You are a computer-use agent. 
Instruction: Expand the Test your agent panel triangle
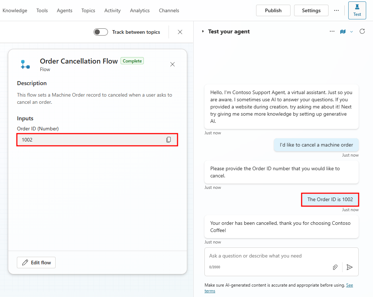203,32
